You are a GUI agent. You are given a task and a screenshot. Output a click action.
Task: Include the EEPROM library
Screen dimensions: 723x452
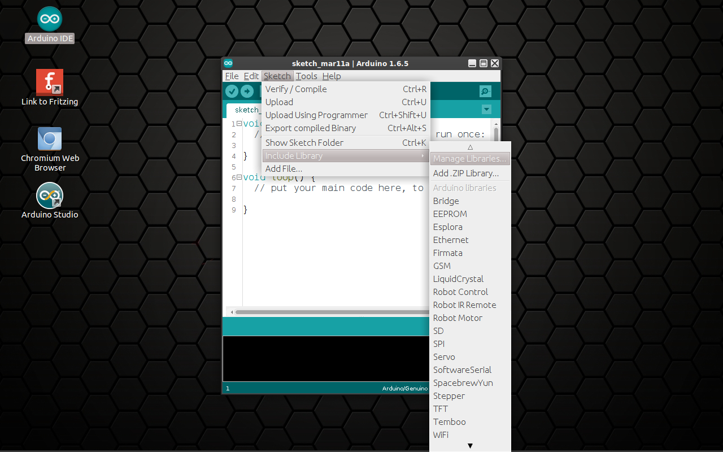click(470, 214)
